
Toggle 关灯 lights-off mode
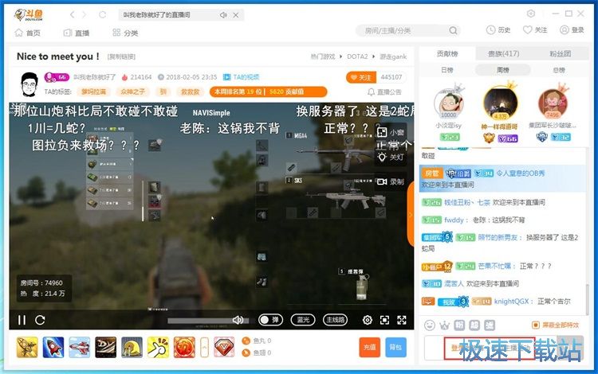[391, 157]
